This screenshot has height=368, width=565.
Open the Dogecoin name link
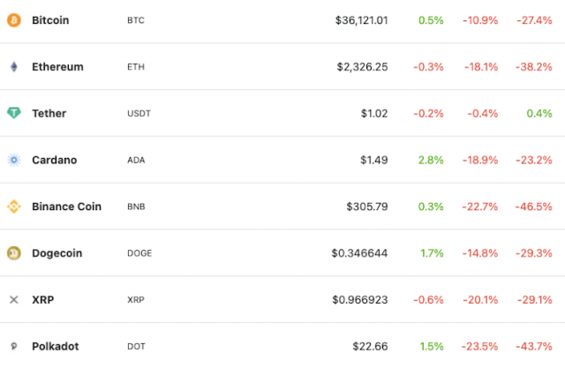click(56, 253)
